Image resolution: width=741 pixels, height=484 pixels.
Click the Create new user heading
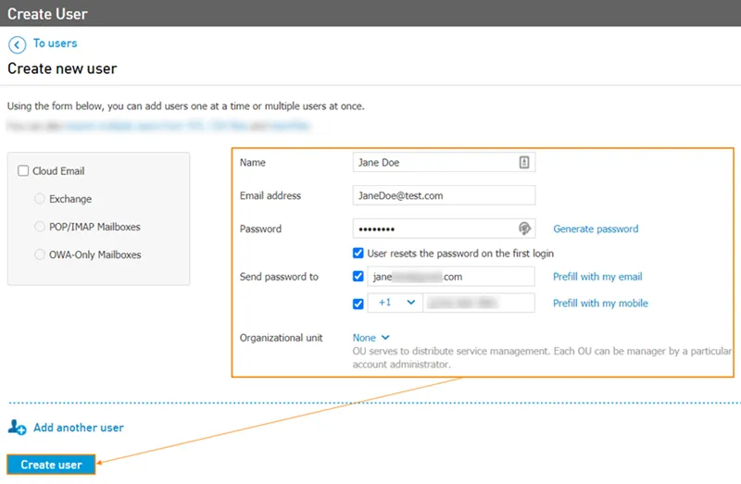pyautogui.click(x=62, y=68)
